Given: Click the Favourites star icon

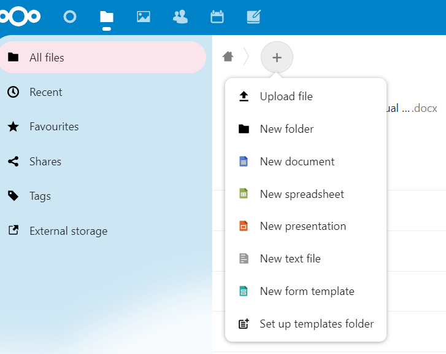Looking at the screenshot, I should tap(13, 127).
